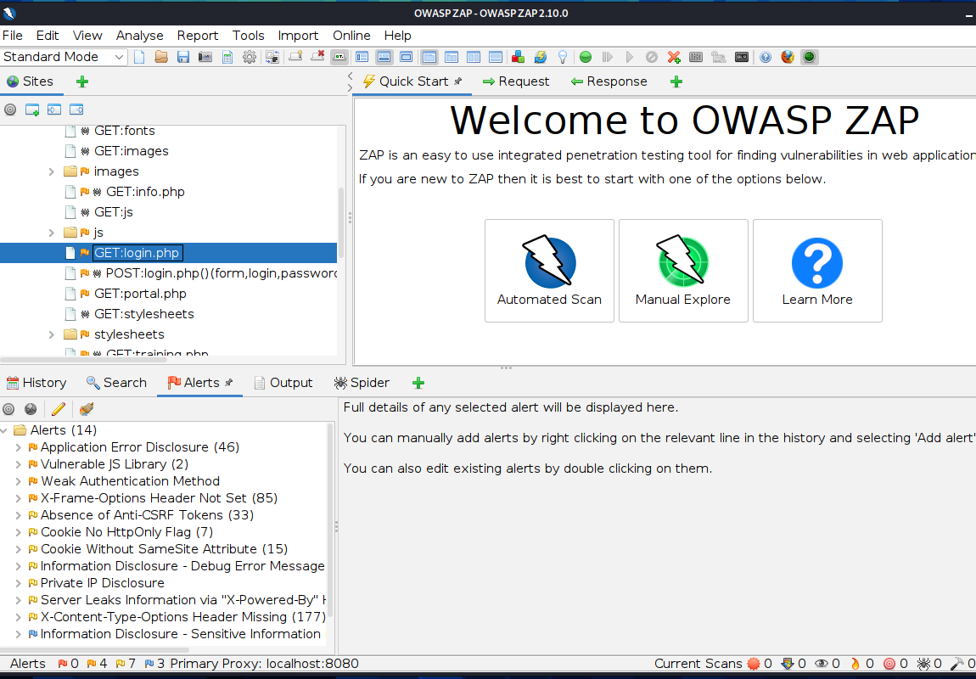Open the Analyse menu
The image size is (976, 679).
[139, 36]
